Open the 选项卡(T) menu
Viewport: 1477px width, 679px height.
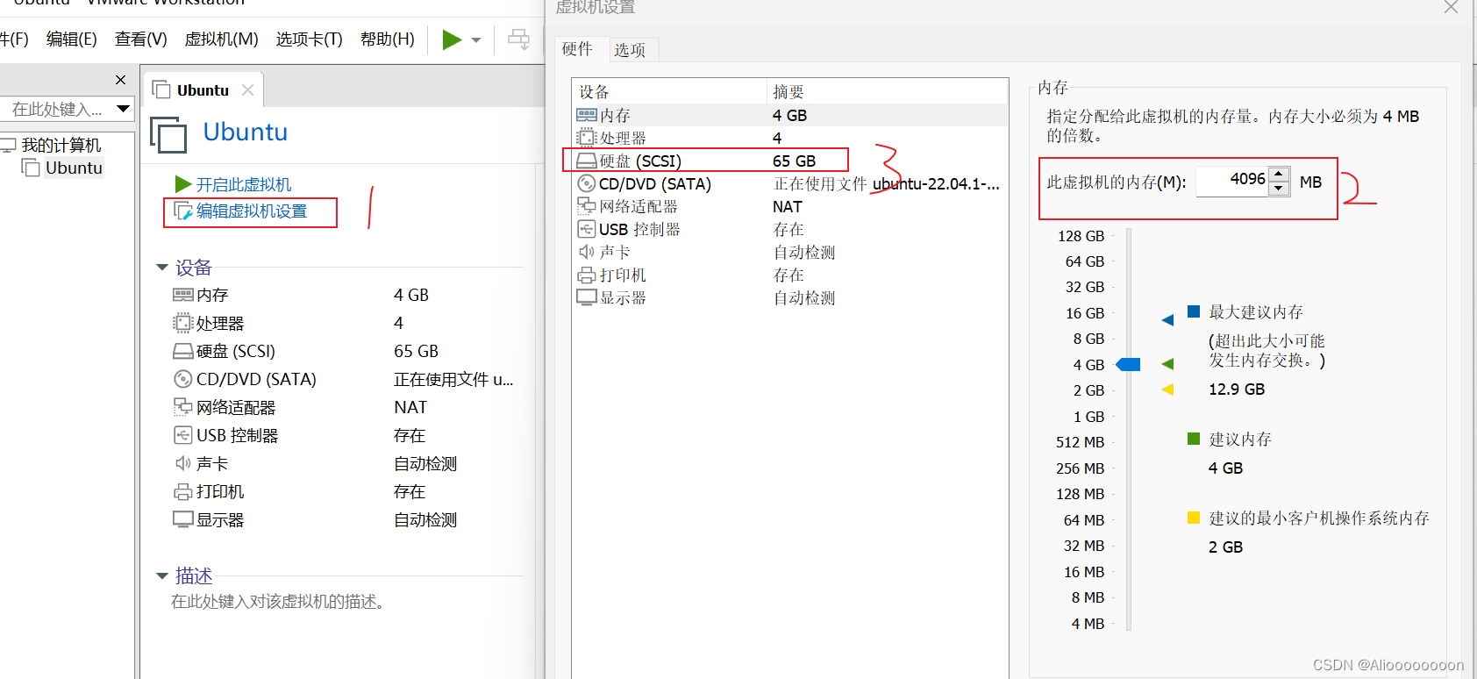click(x=309, y=39)
